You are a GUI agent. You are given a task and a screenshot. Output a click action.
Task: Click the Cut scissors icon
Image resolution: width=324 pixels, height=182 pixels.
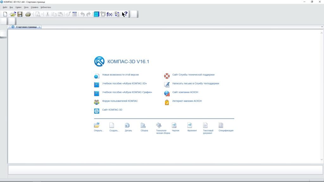tap(47, 14)
